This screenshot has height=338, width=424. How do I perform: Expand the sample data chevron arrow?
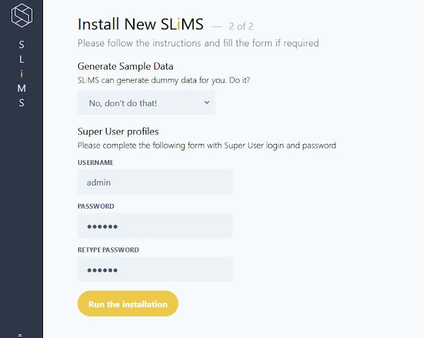[207, 103]
